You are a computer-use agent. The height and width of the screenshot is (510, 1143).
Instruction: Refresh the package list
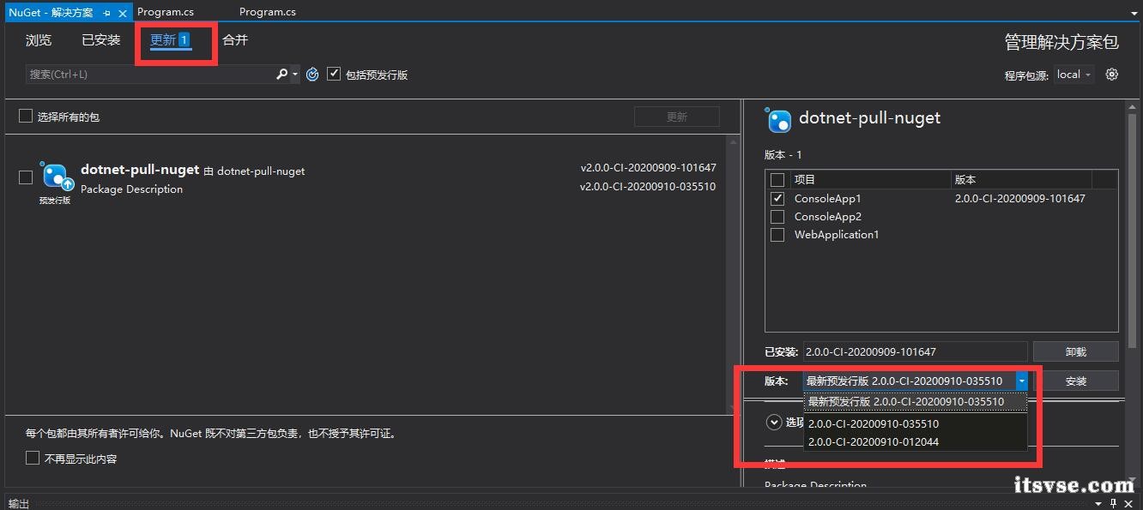coord(312,75)
